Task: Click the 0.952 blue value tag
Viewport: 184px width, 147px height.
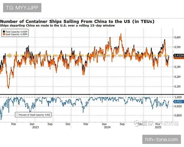Action: click(x=178, y=101)
